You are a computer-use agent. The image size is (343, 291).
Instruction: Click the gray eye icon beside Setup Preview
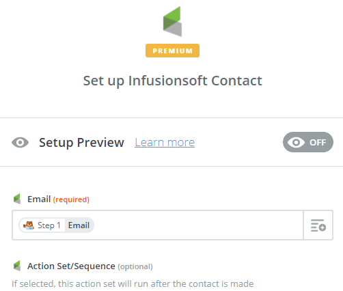pos(20,143)
